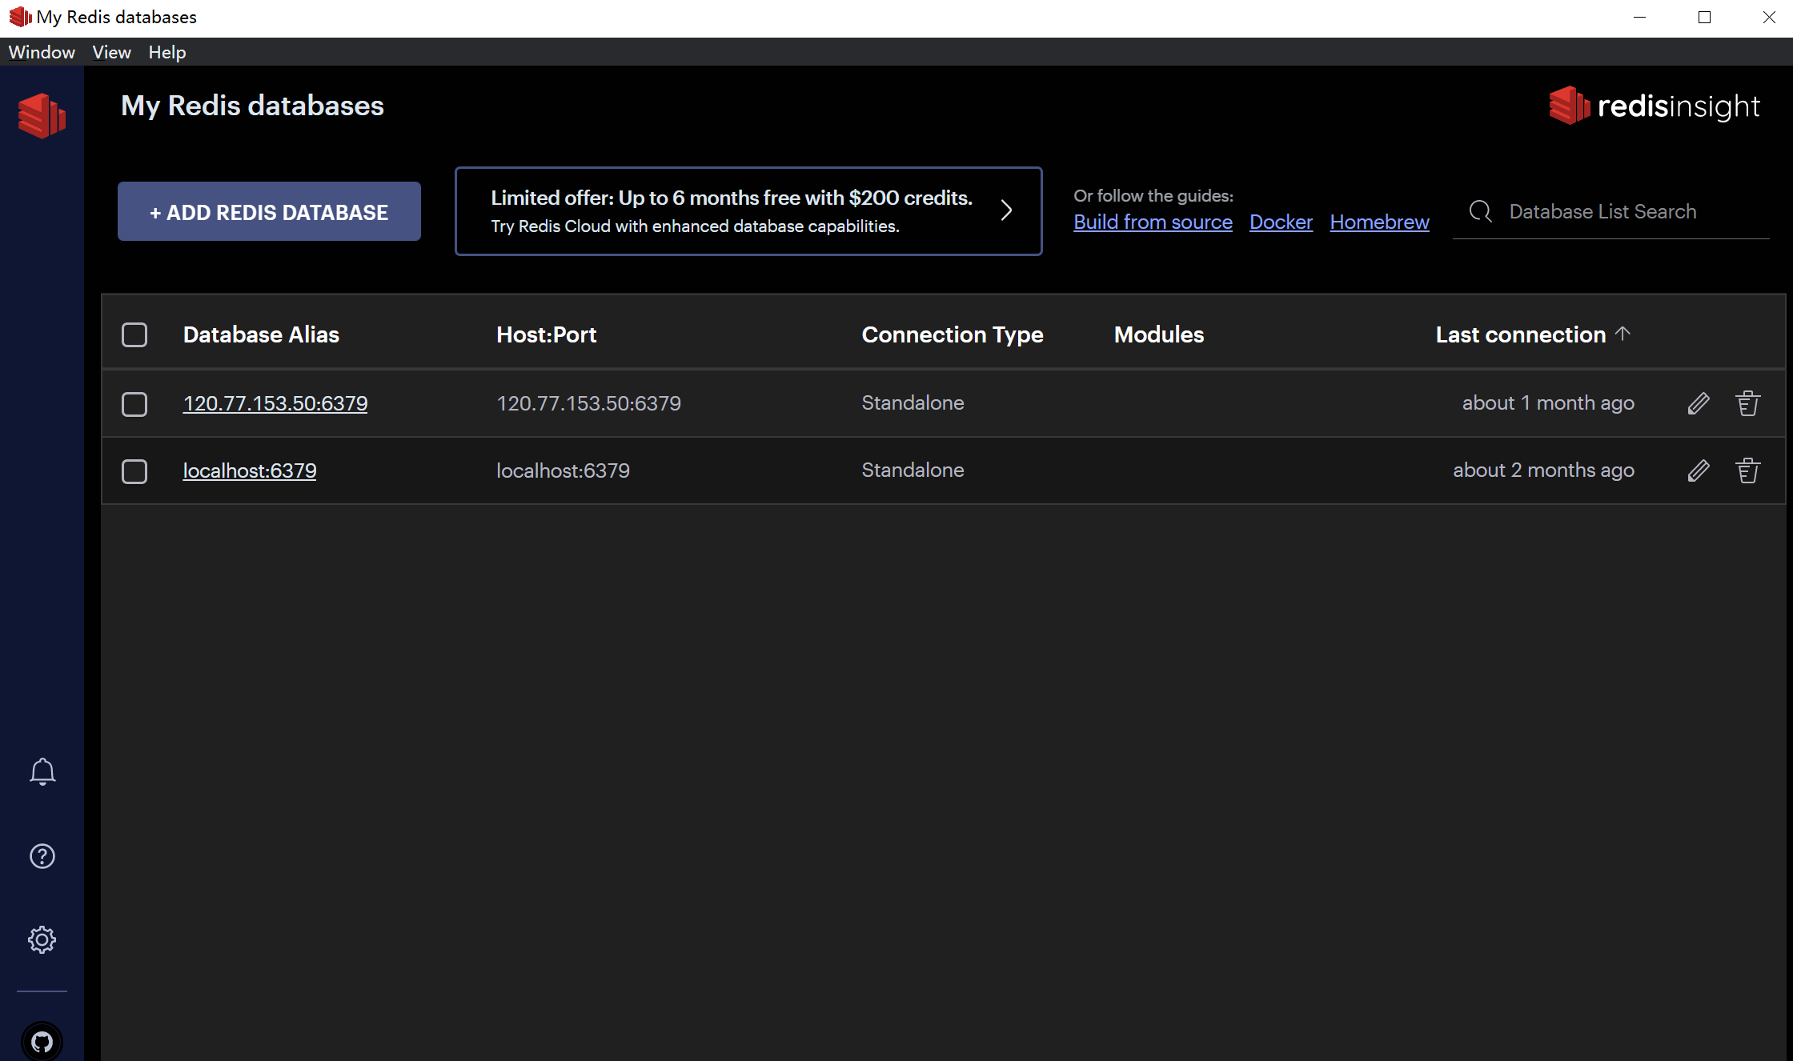Sort by the Last connection column arrow

point(1623,334)
